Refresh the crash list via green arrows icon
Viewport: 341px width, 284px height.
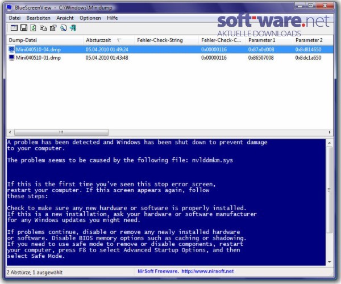(34, 28)
